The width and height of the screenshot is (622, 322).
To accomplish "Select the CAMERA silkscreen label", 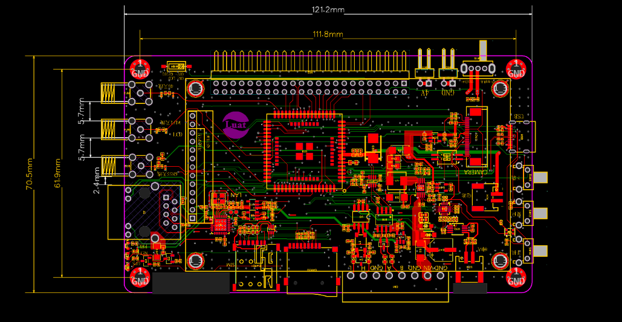I will (x=477, y=172).
